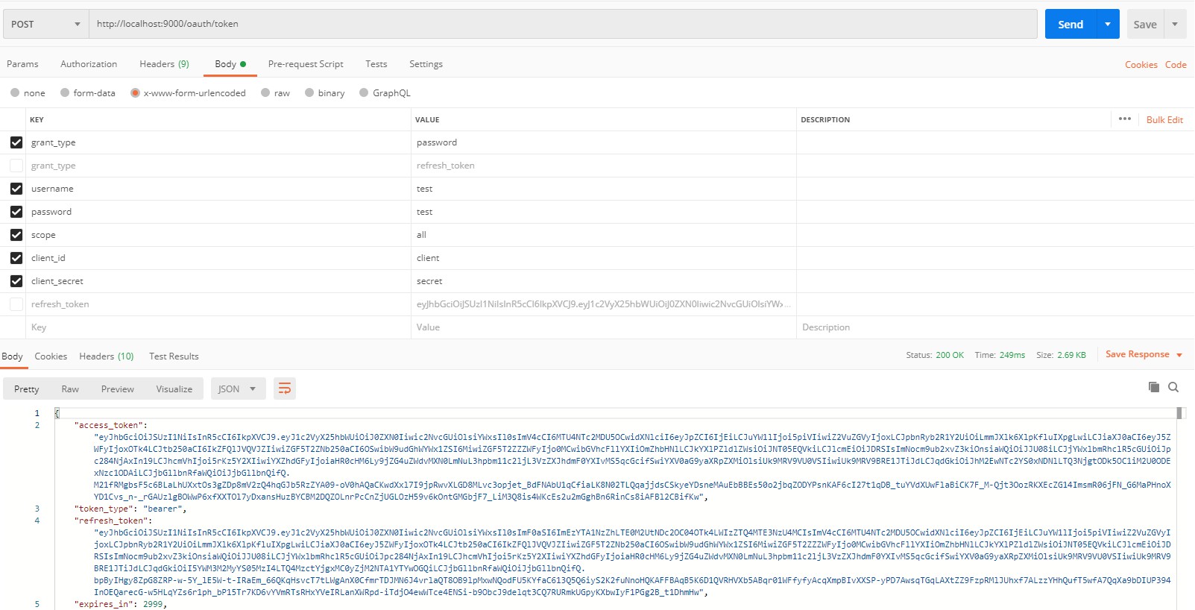Uncheck the client_id parameter
Image resolution: width=1195 pixels, height=610 pixels.
(x=16, y=258)
